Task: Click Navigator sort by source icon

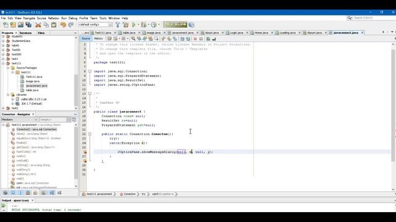Action: [x=59, y=193]
